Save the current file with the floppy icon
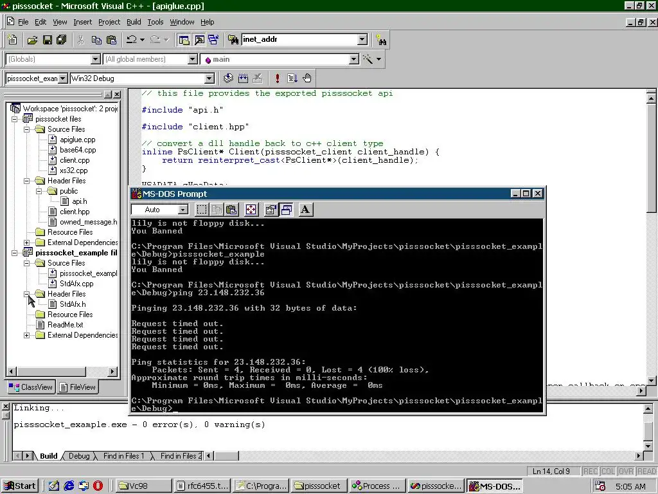This screenshot has height=494, width=658. (x=48, y=40)
